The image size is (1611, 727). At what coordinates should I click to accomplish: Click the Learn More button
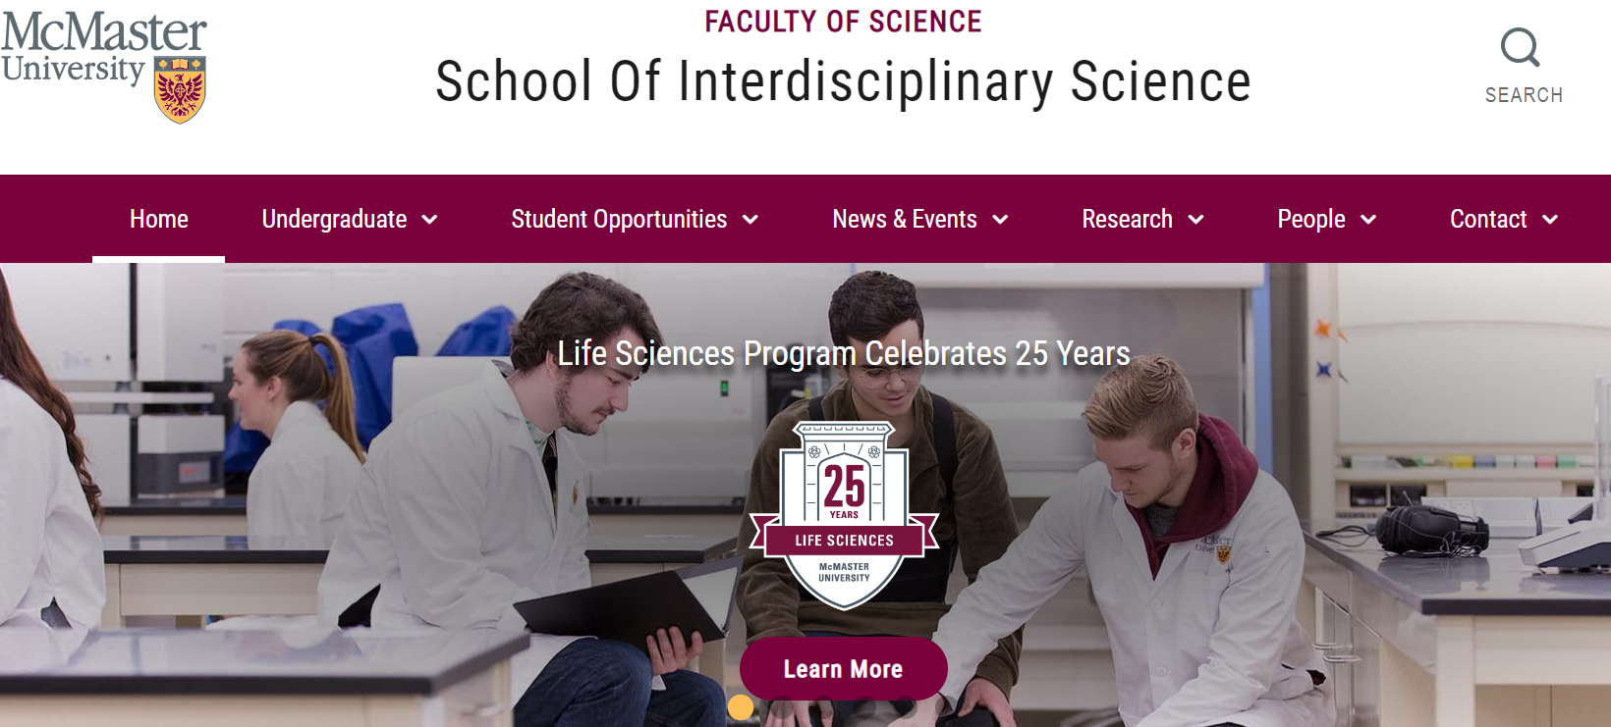[x=843, y=669]
